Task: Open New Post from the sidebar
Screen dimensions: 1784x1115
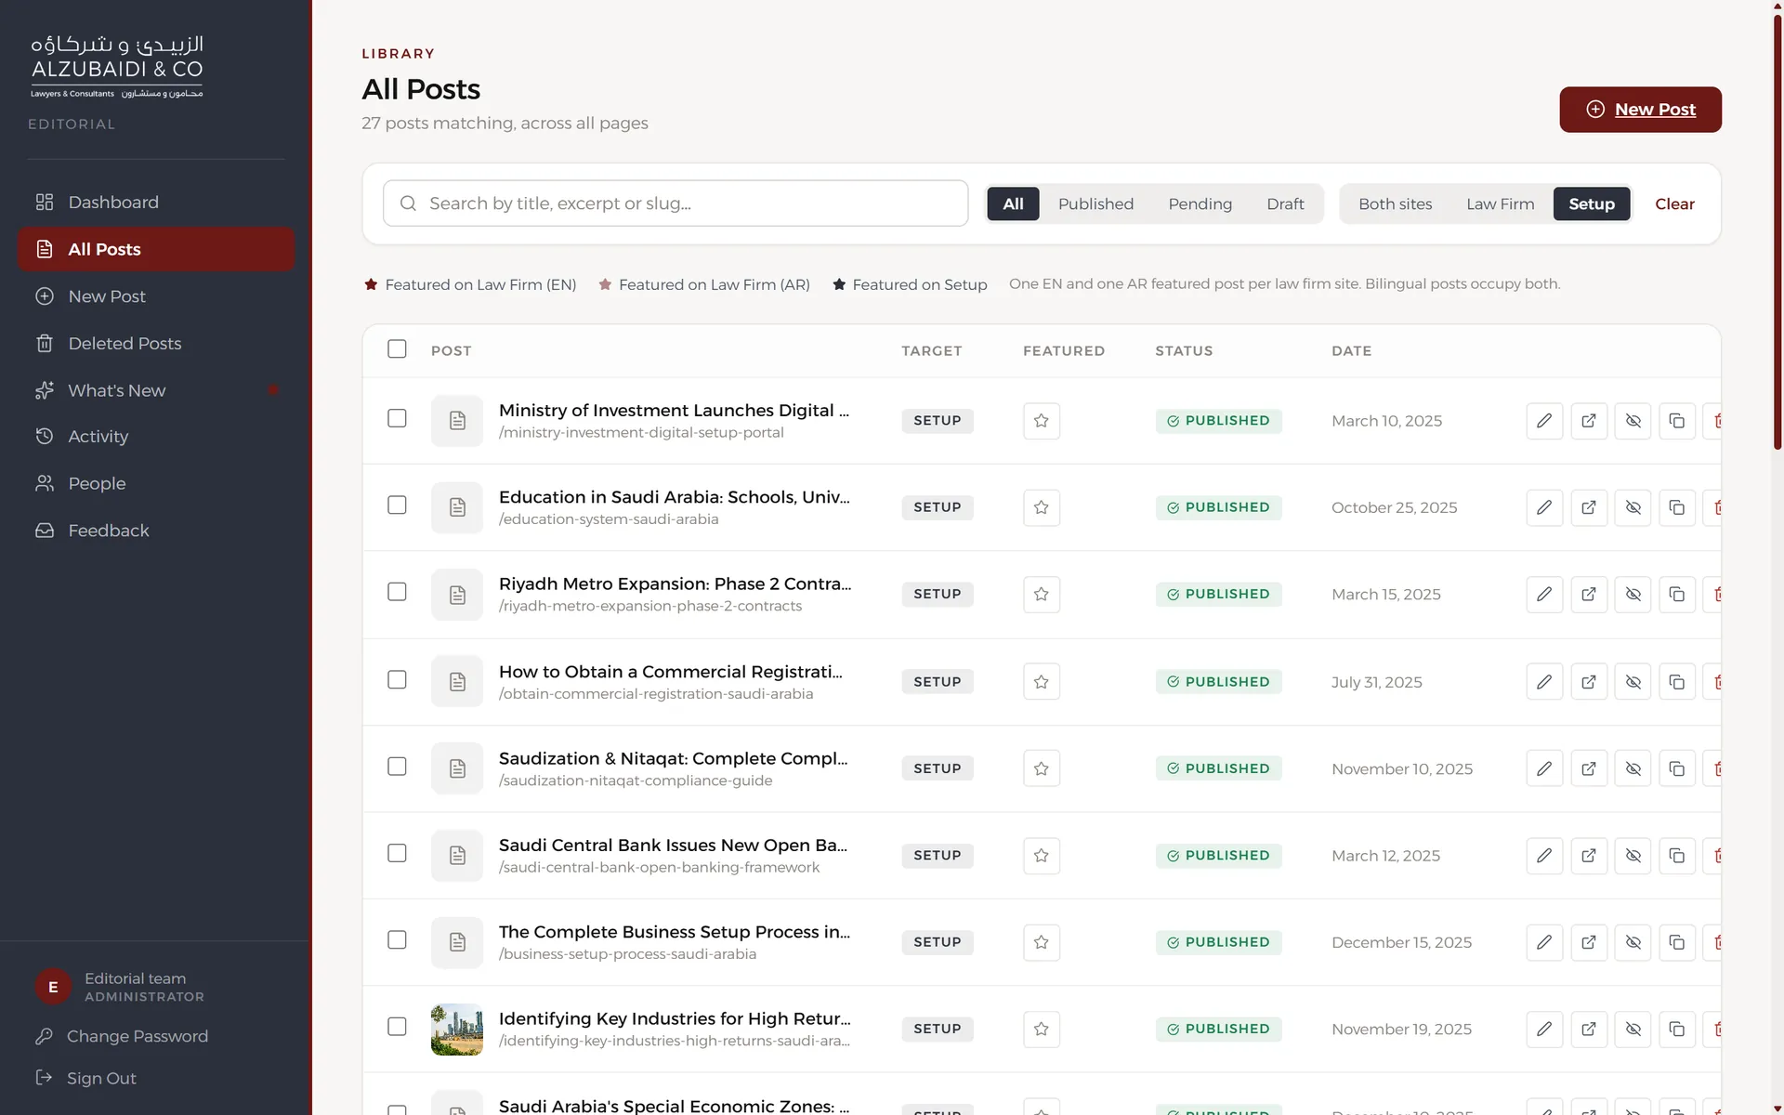Action: tap(156, 296)
